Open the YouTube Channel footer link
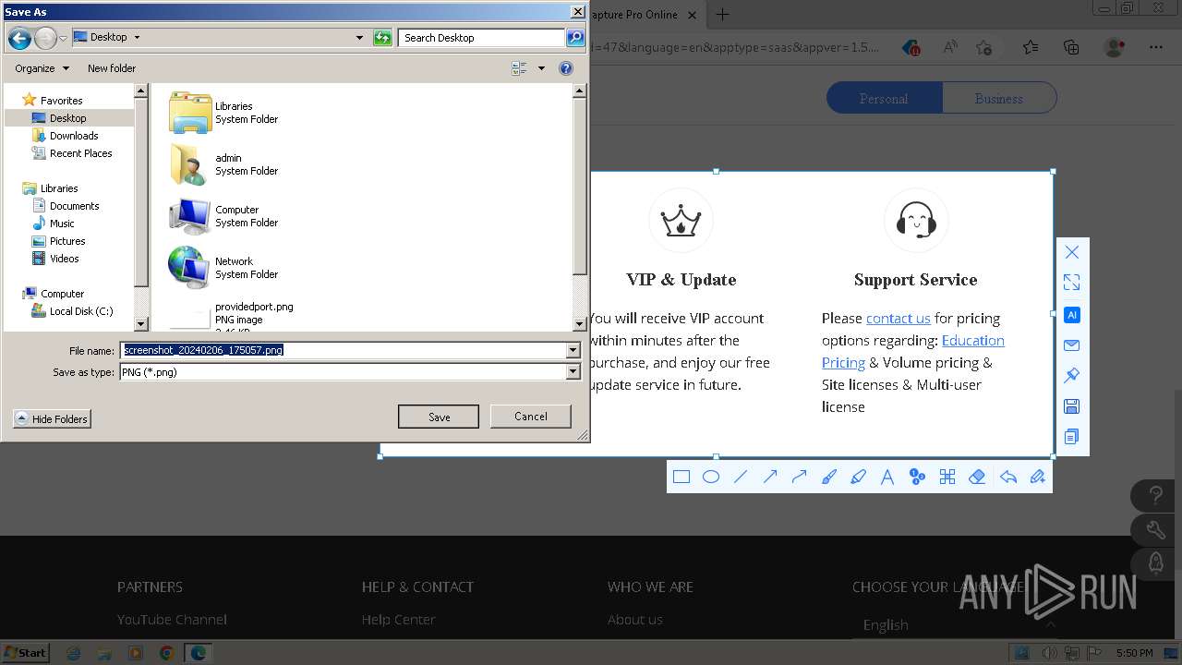Screen dimensions: 1182x665 (172, 620)
